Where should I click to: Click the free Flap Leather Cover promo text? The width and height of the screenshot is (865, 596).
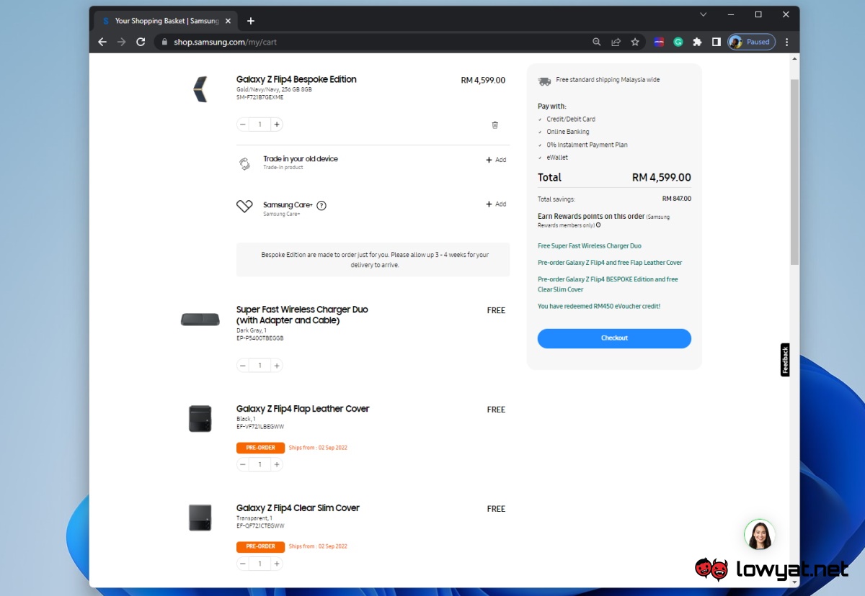610,263
